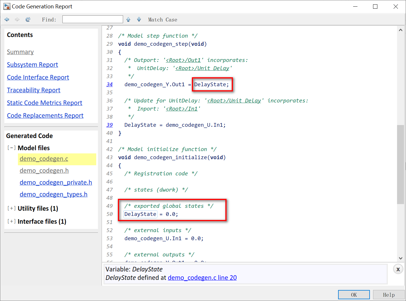The width and height of the screenshot is (406, 301).
Task: Open the Subsystem Report link
Action: 32,65
